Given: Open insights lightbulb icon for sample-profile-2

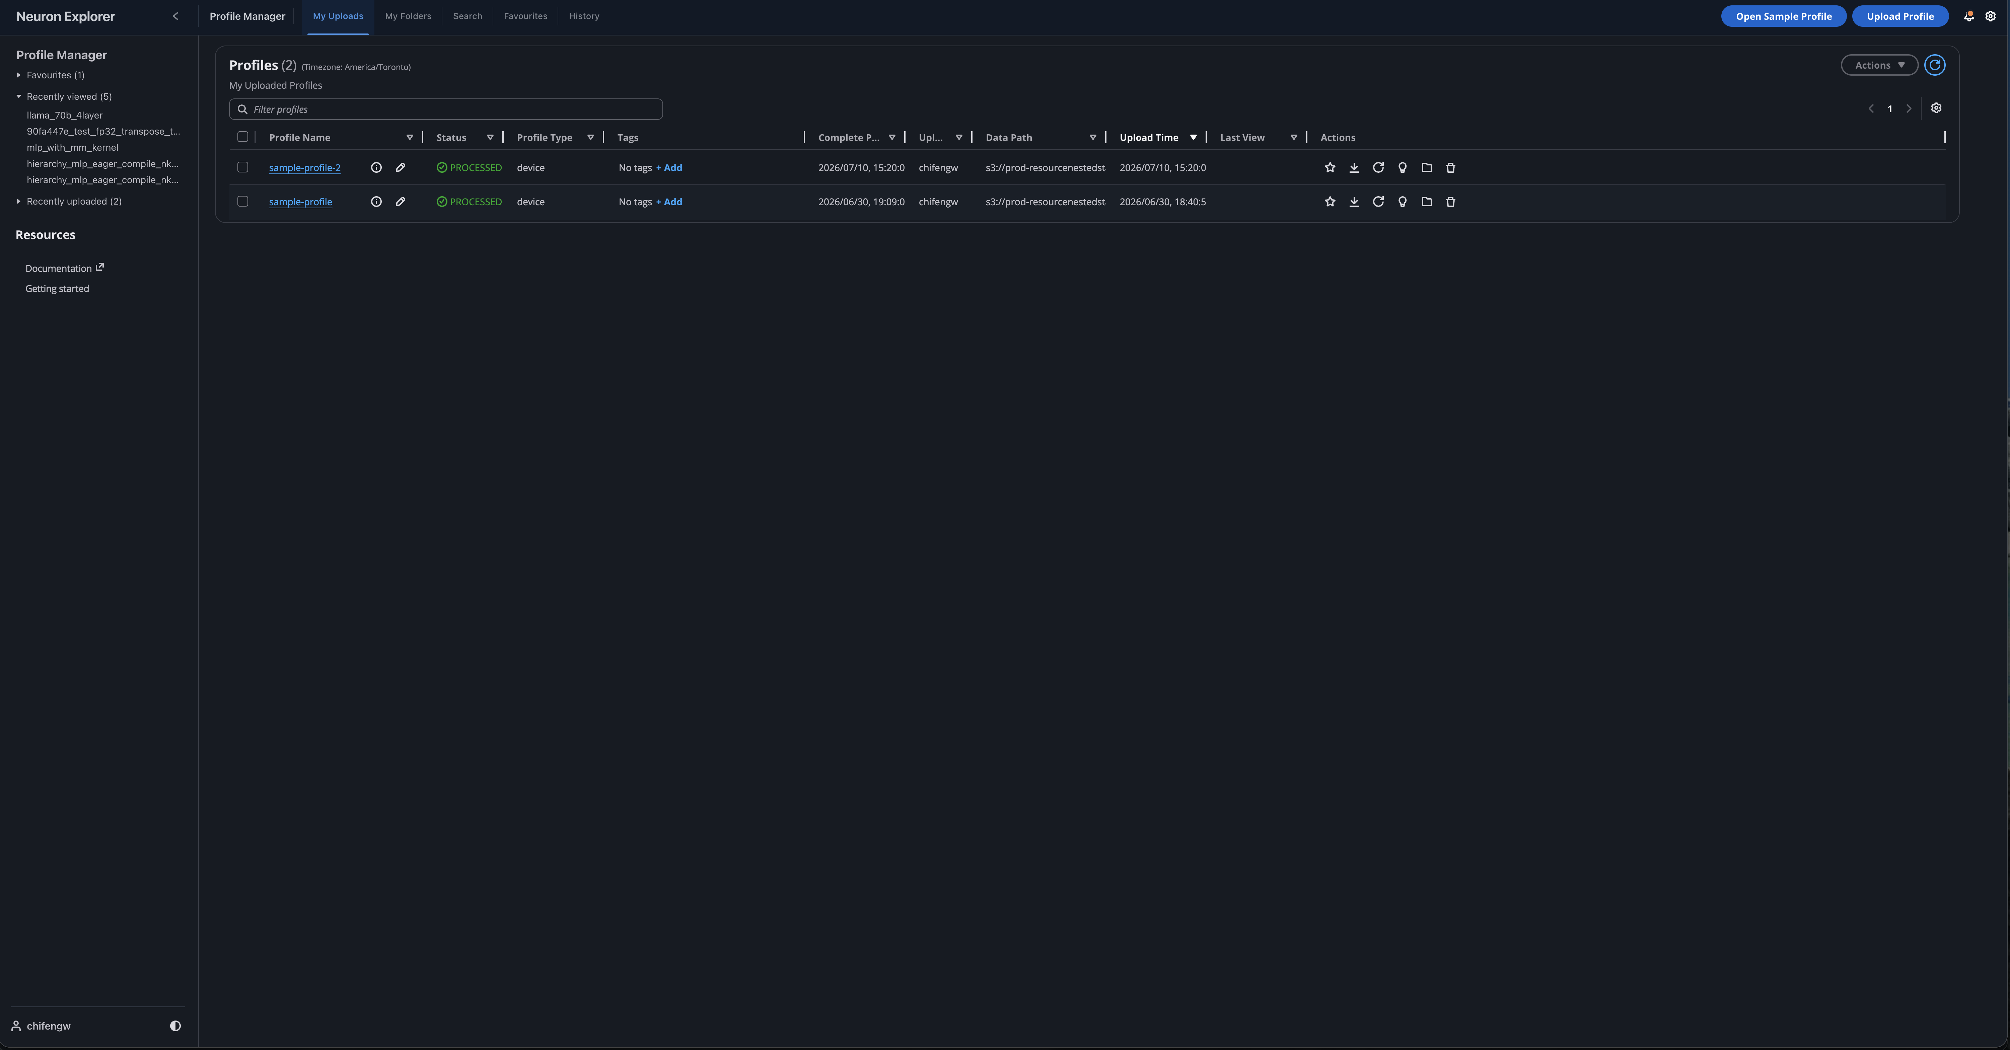Looking at the screenshot, I should (x=1402, y=168).
